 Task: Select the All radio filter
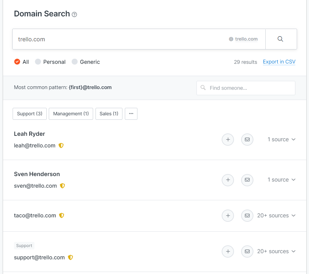17,62
